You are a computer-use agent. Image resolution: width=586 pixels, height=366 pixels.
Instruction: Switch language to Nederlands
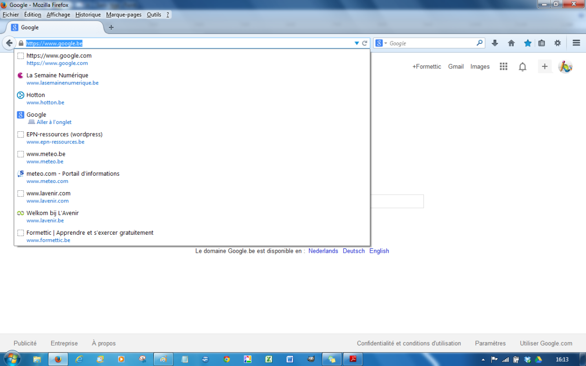click(323, 251)
